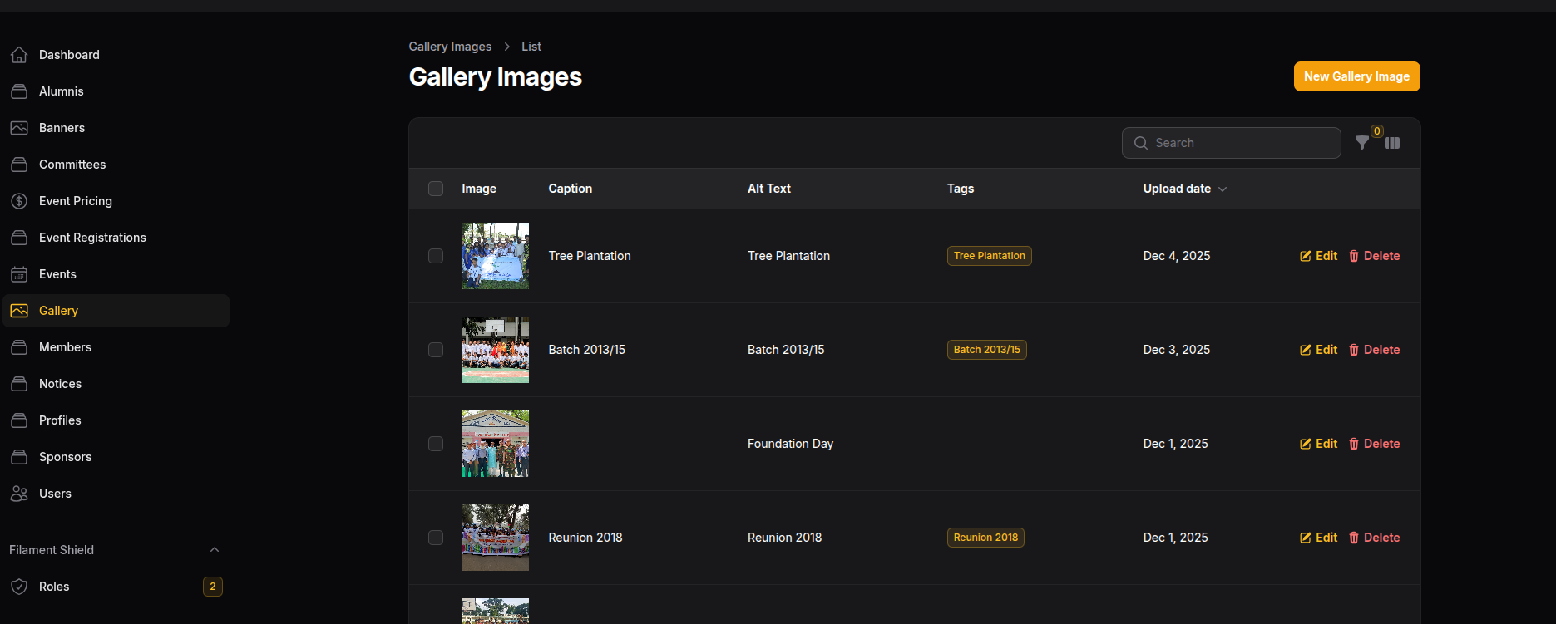Click the Notices sidebar icon
Image resolution: width=1556 pixels, height=624 pixels.
(x=19, y=384)
